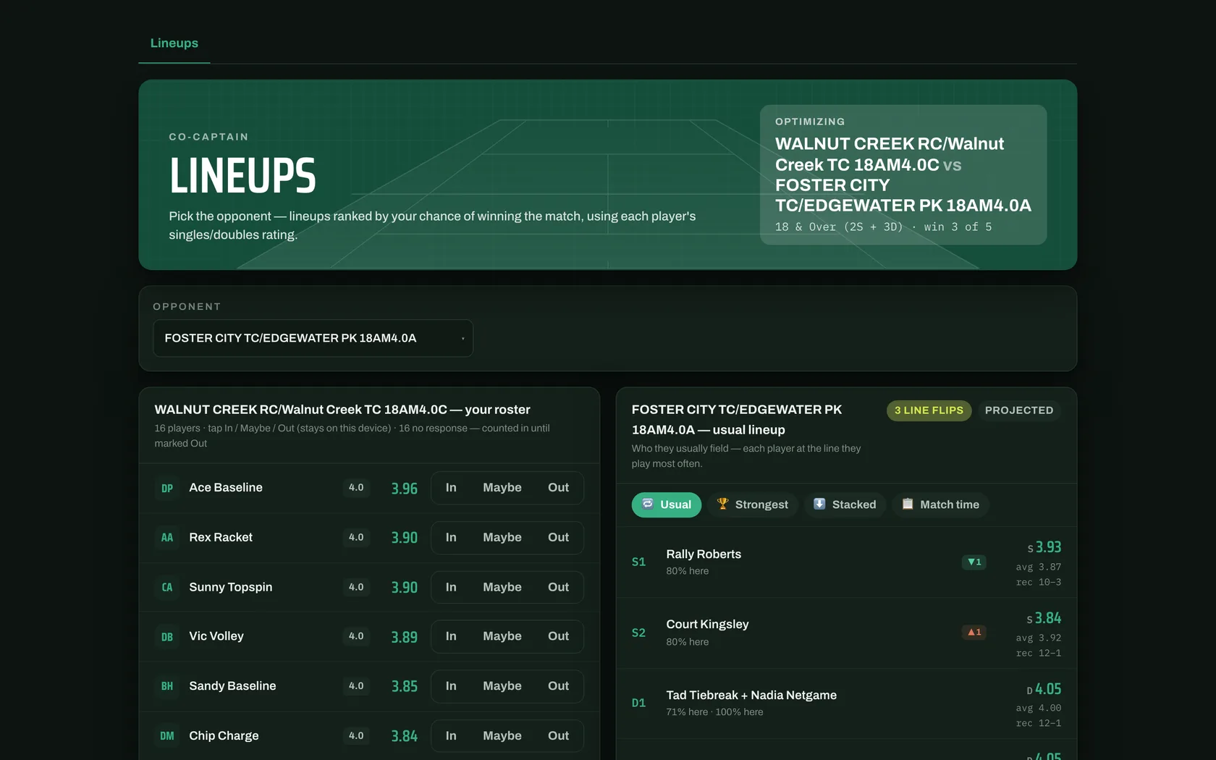The width and height of the screenshot is (1216, 760).
Task: Select the Usual lineup tab
Action: click(666, 504)
